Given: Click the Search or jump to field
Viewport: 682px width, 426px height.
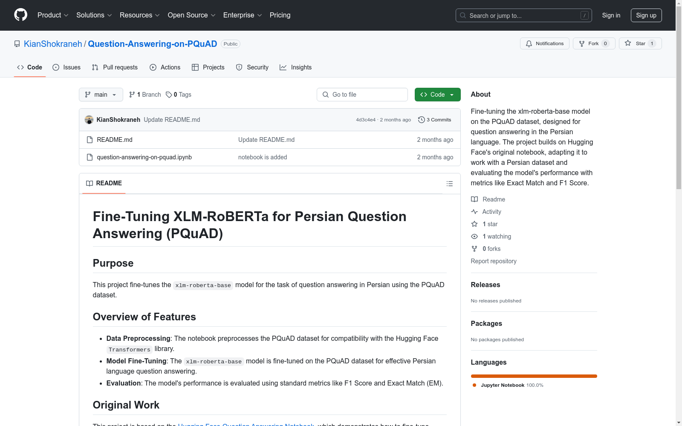Looking at the screenshot, I should click(524, 15).
